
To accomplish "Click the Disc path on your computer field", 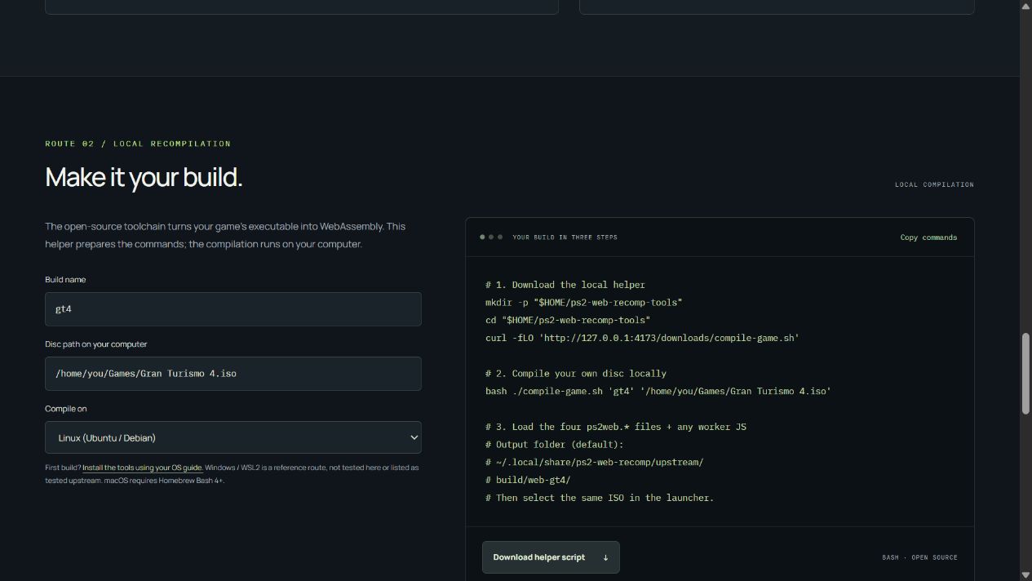I will pyautogui.click(x=233, y=374).
